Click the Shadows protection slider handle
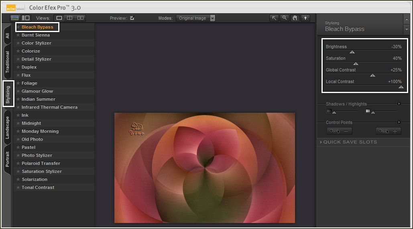The width and height of the screenshot is (413, 229). pos(334,112)
